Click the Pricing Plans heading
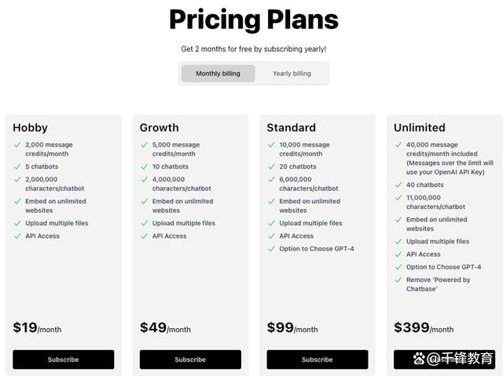The height and width of the screenshot is (376, 503). 253,19
